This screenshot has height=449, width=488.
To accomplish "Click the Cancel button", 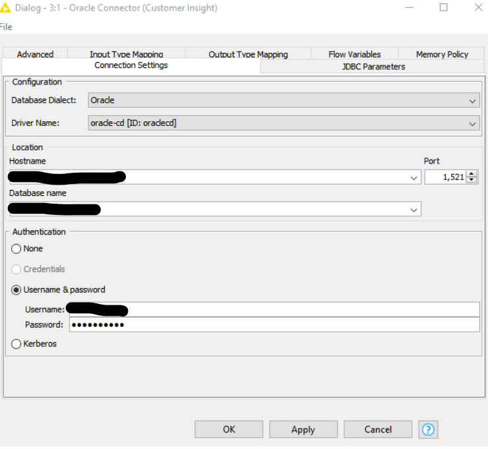I will coord(378,429).
